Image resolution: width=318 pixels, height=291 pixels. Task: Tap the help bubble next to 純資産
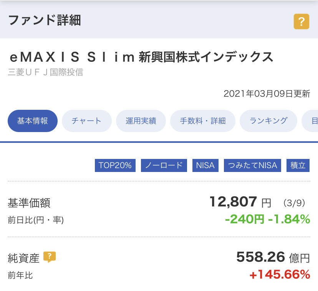click(x=50, y=257)
